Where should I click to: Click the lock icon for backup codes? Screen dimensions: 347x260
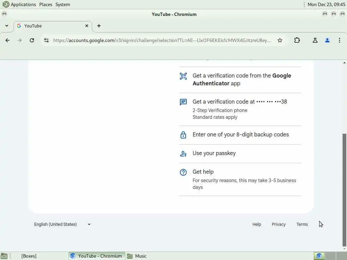coord(183,135)
